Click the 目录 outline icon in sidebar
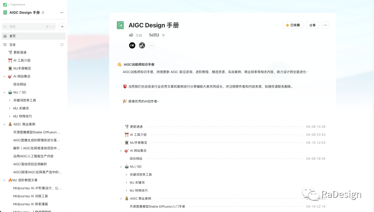 pyautogui.click(x=5, y=45)
